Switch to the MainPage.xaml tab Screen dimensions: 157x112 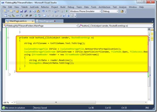[49, 21]
